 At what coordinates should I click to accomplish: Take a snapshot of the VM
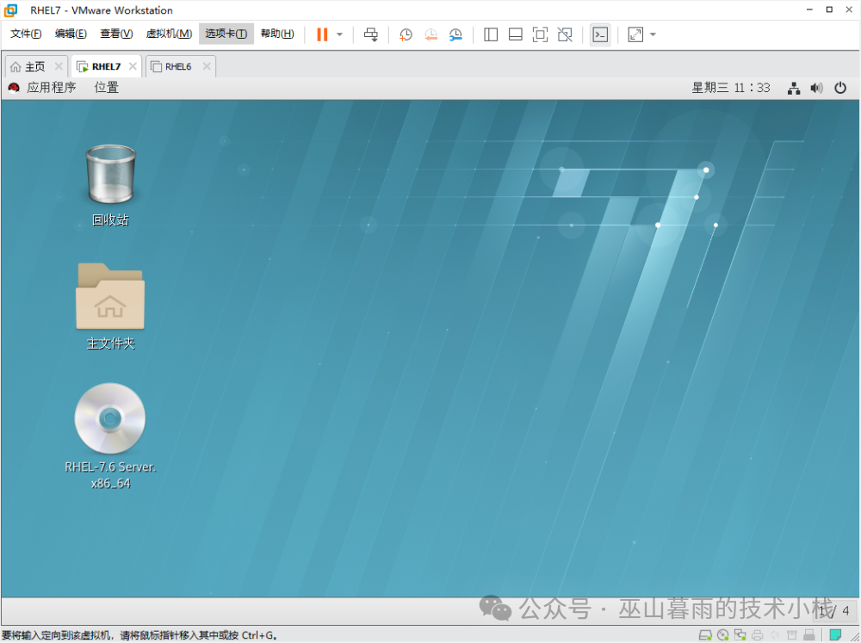pyautogui.click(x=404, y=34)
